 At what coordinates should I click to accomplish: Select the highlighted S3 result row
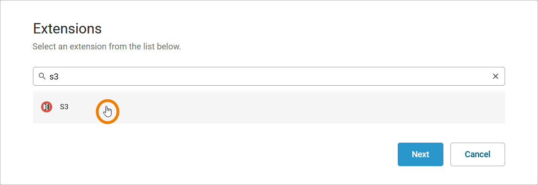tap(269, 107)
